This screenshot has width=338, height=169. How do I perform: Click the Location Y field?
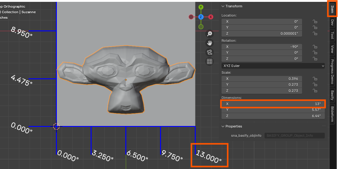pos(262,27)
